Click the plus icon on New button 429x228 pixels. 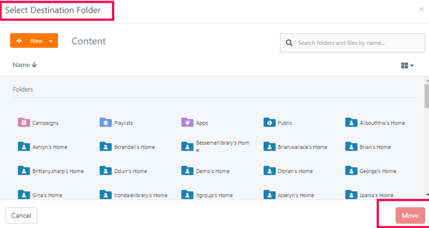click(19, 41)
